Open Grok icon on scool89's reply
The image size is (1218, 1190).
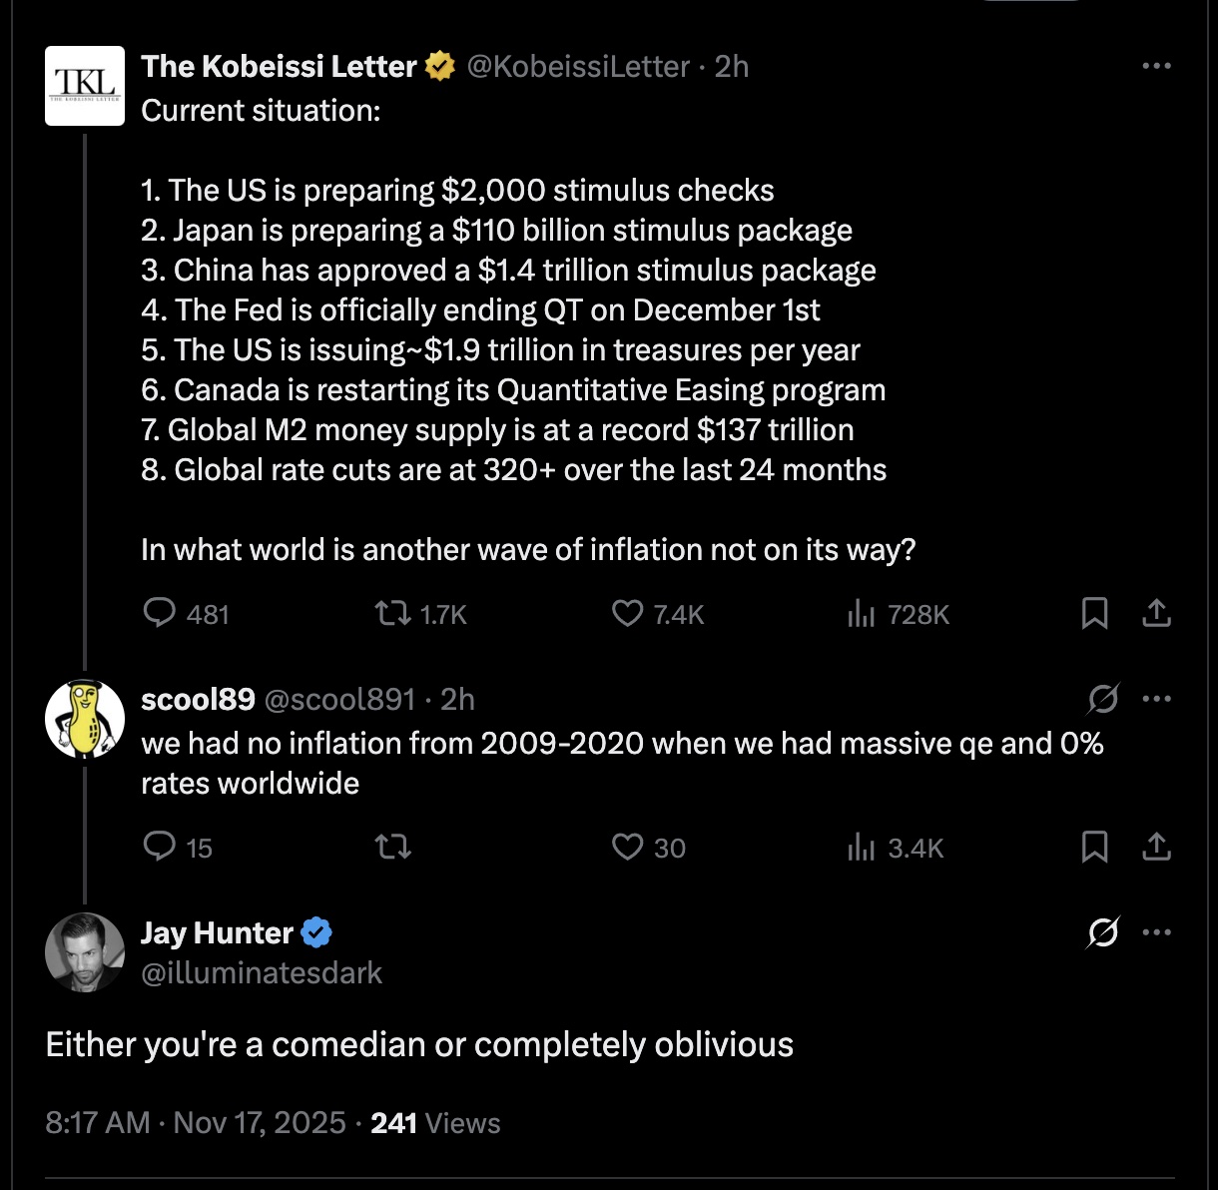click(1103, 699)
